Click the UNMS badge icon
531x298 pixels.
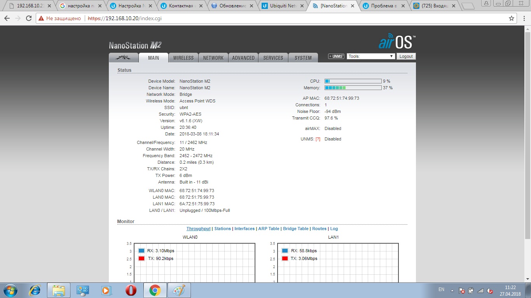click(336, 56)
